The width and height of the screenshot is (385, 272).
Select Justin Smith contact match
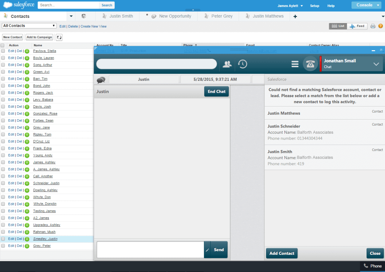325,157
